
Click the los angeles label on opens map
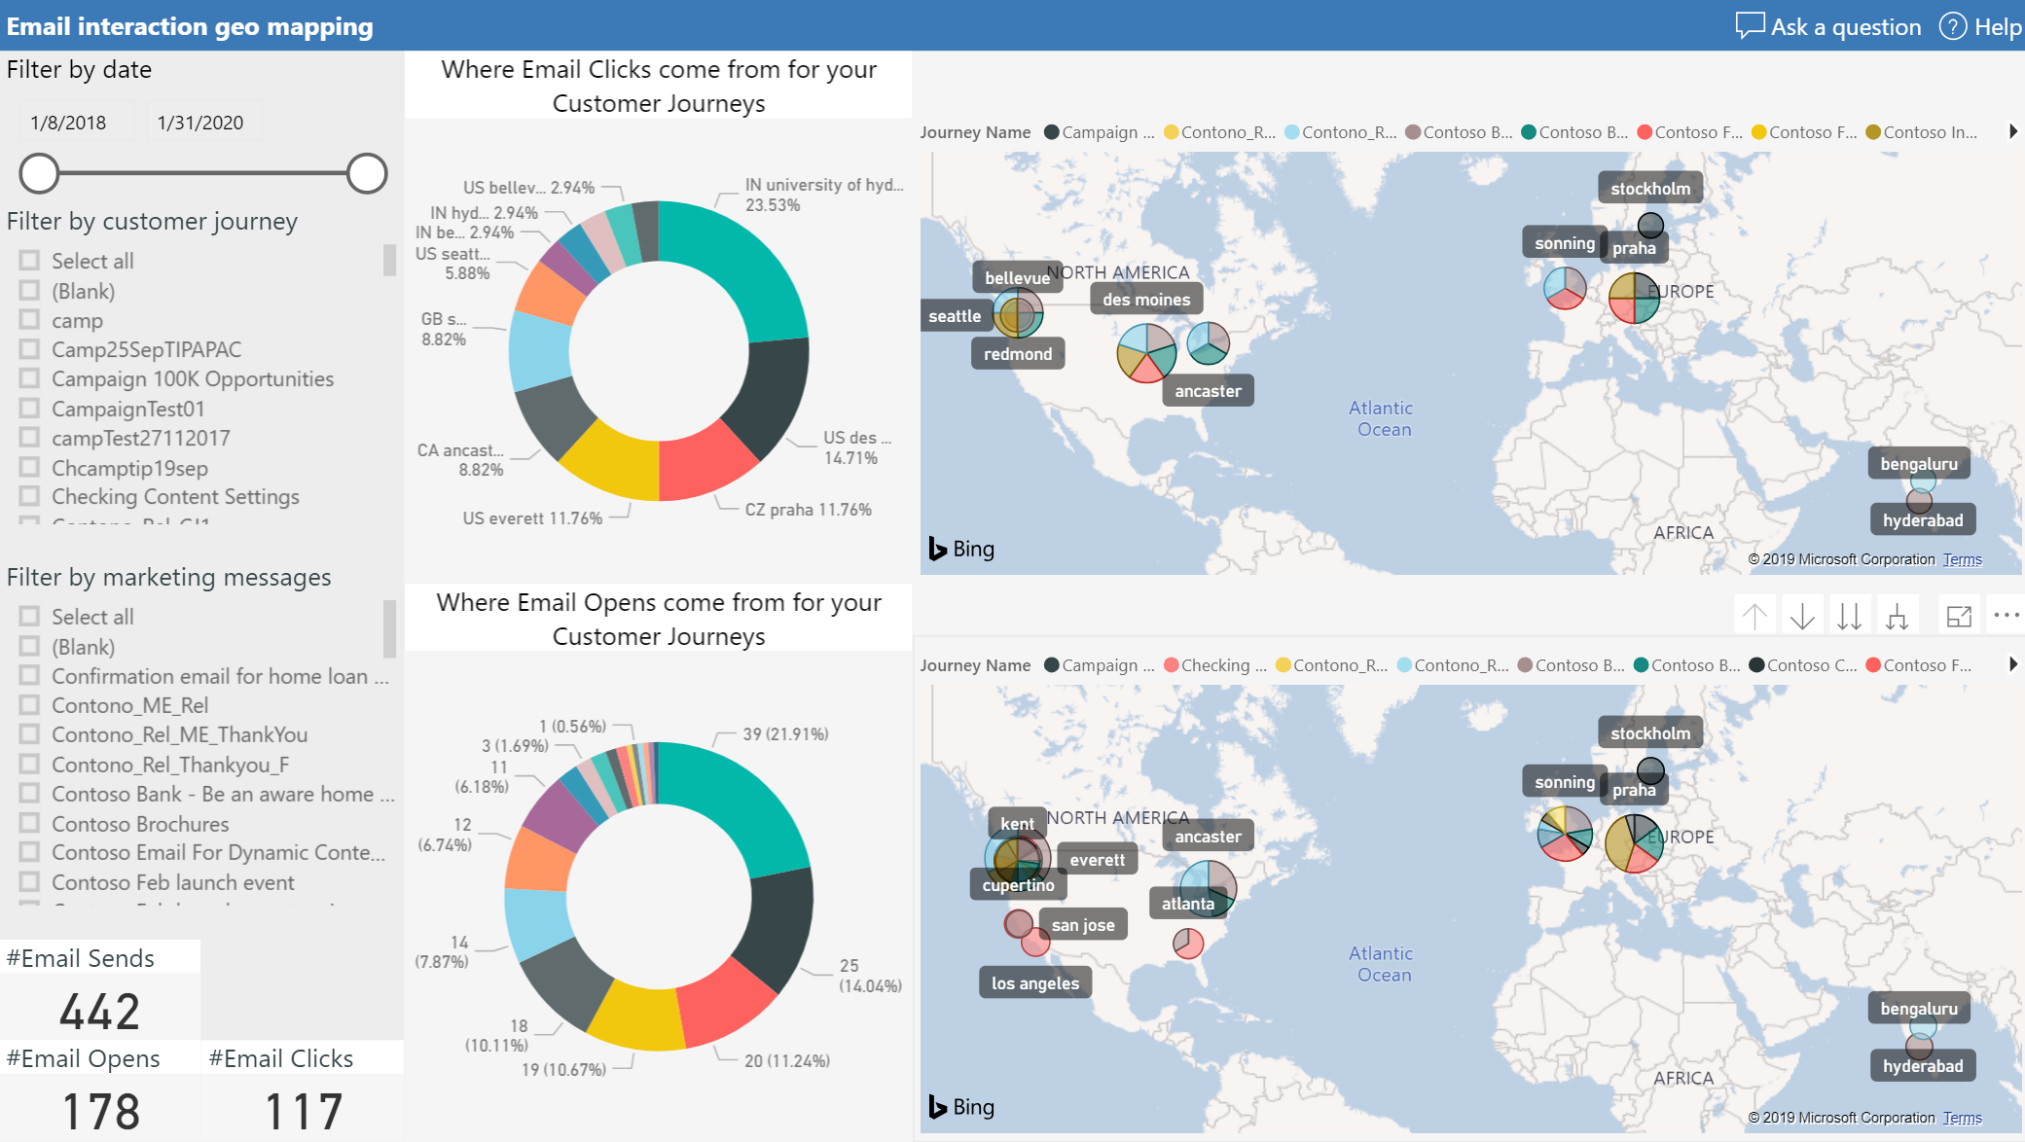(x=1035, y=982)
